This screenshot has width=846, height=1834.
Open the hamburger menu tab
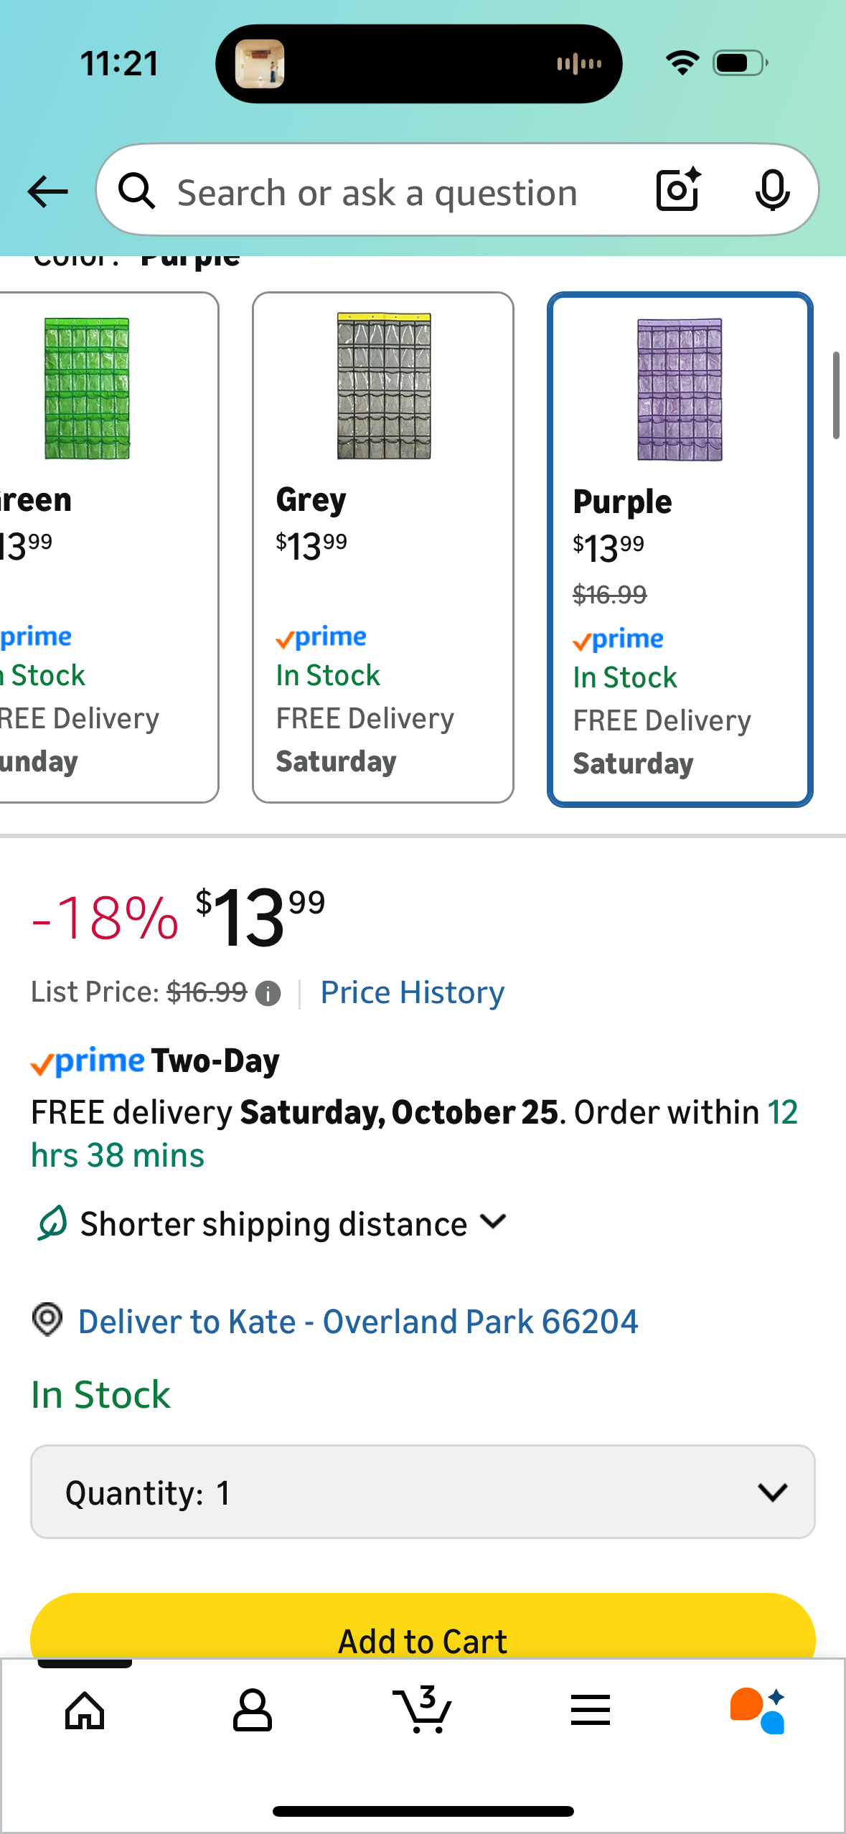point(591,1711)
